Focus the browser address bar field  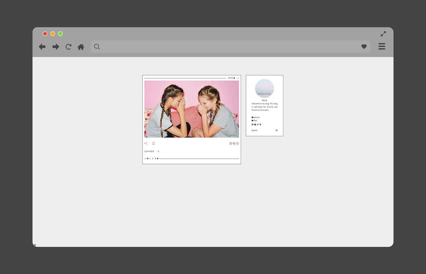point(231,47)
